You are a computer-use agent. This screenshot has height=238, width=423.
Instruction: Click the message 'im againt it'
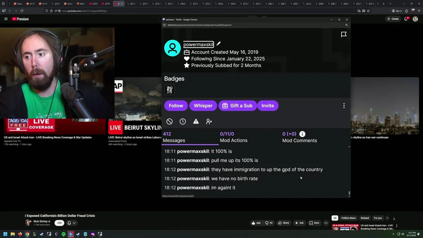pyautogui.click(x=223, y=187)
